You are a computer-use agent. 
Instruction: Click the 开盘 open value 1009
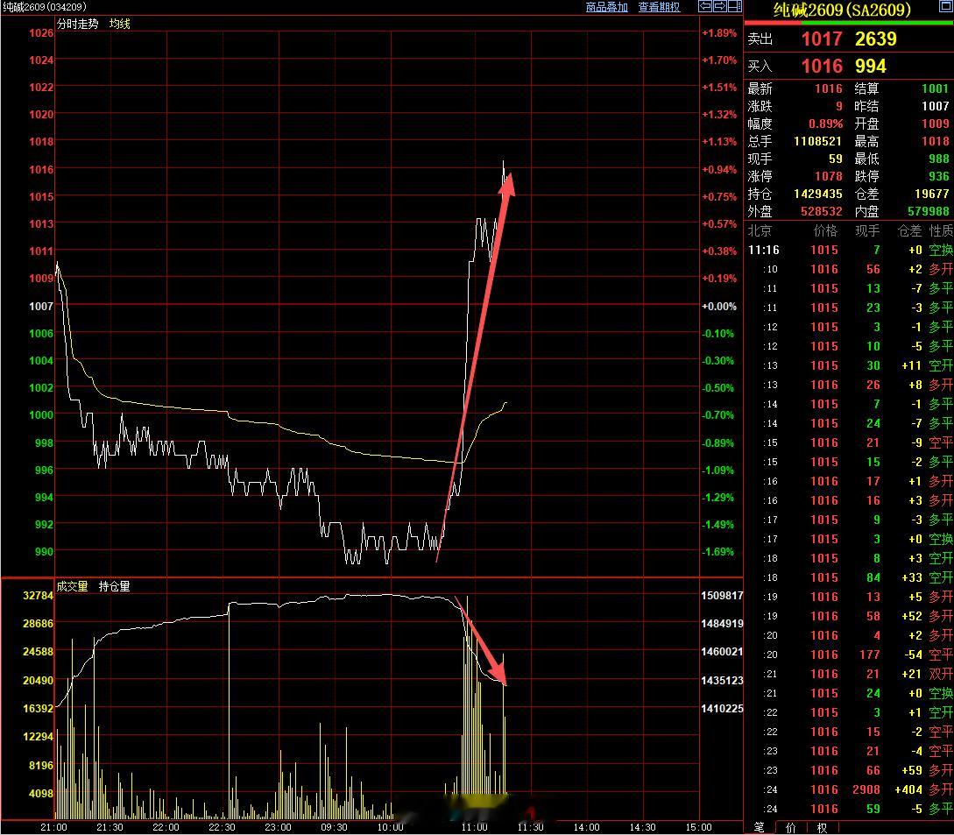[936, 124]
